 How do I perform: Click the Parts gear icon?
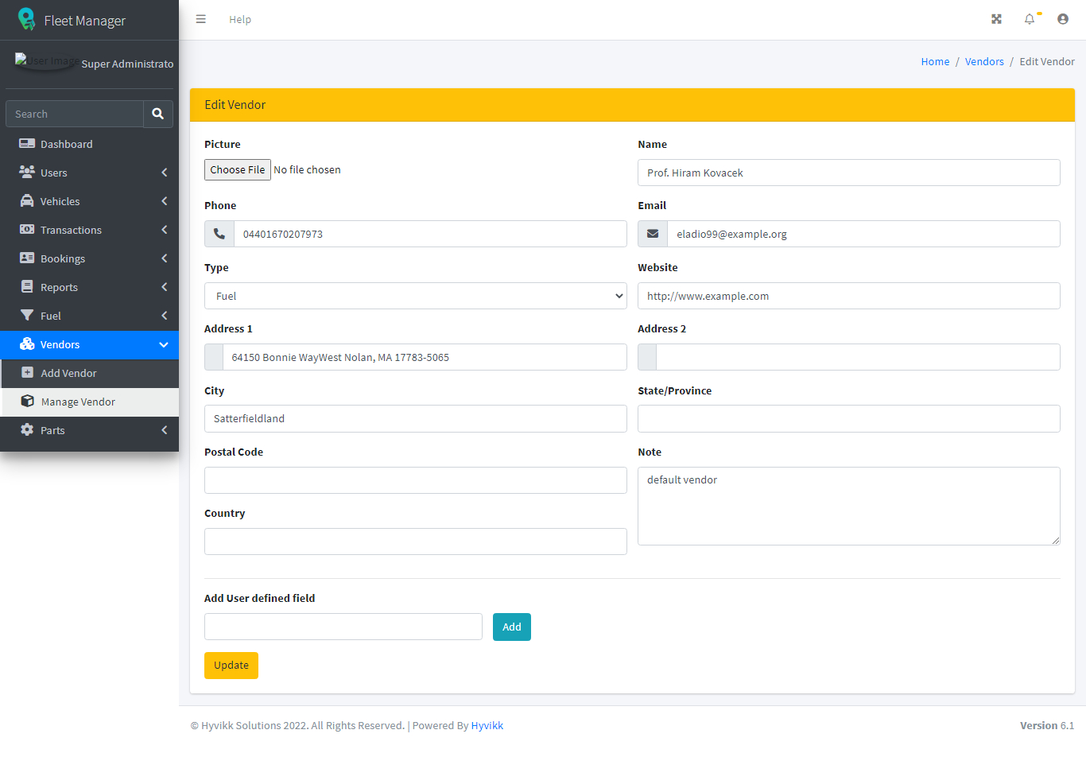tap(27, 430)
